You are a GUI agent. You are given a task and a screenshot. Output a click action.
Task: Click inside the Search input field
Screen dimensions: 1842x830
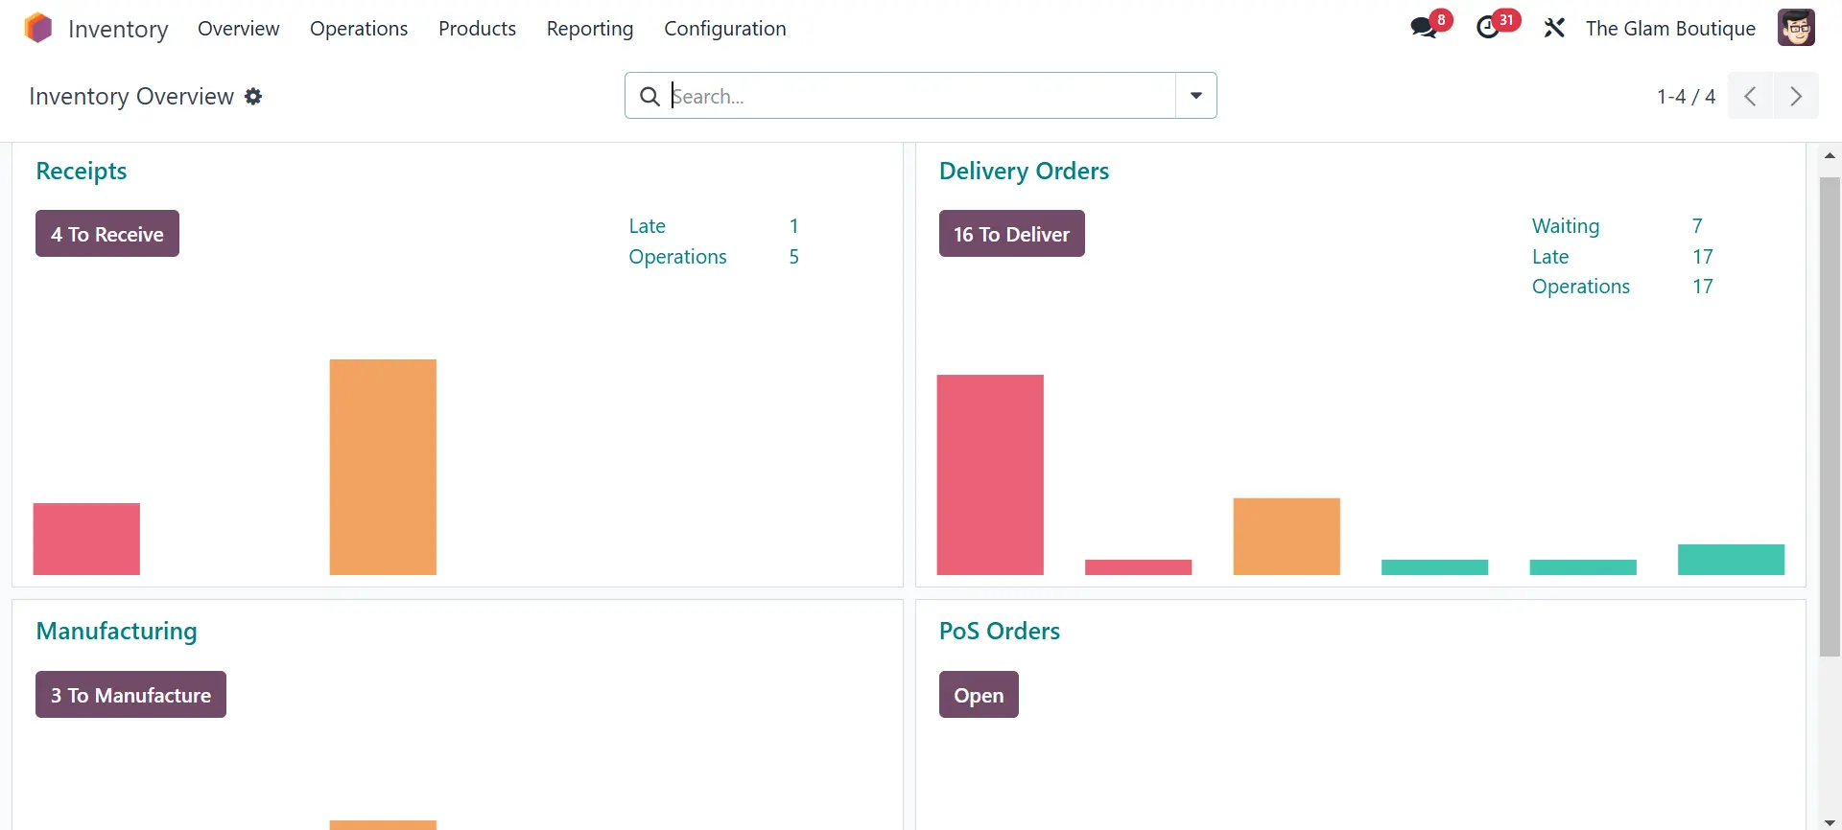coord(921,96)
